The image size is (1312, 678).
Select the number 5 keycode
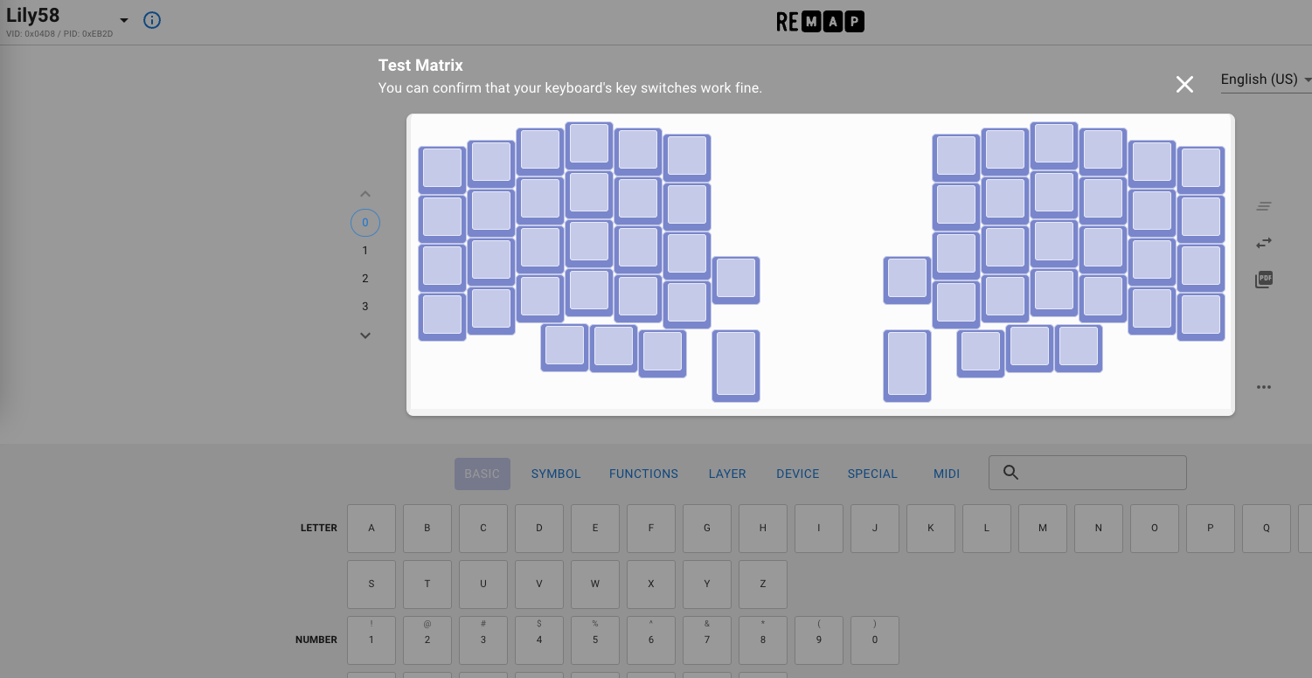pos(595,640)
